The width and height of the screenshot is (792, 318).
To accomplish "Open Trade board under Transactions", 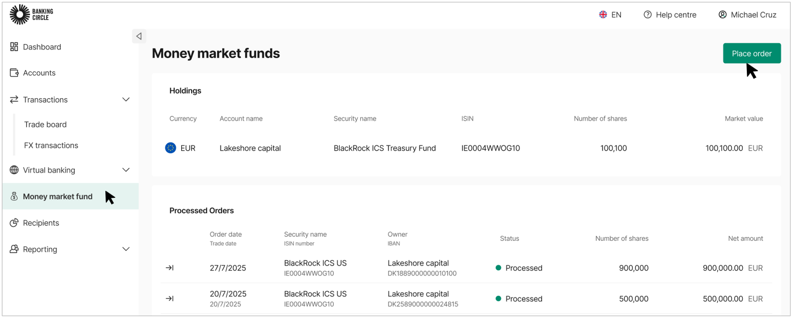I will pos(45,124).
